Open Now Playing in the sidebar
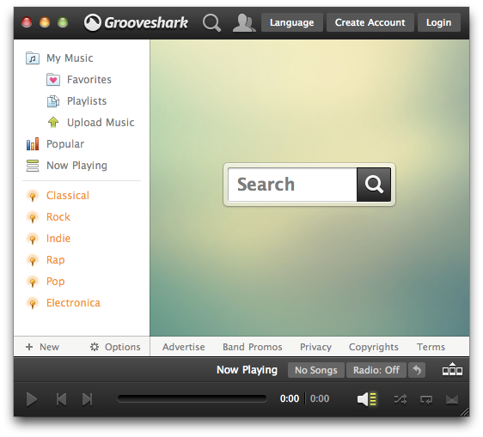 point(76,166)
